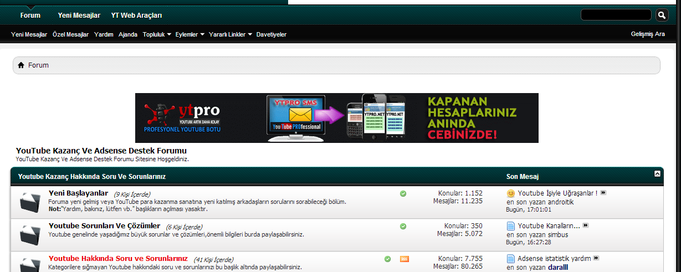
Task: Open Özel Mesajlar
Action: pos(70,34)
